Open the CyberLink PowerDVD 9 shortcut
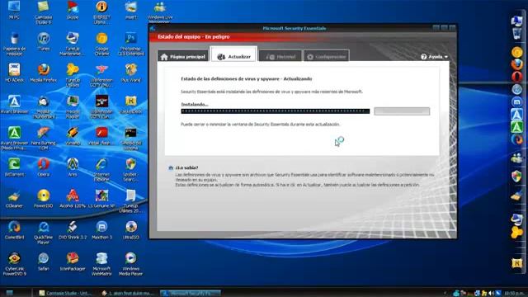 coord(14,264)
